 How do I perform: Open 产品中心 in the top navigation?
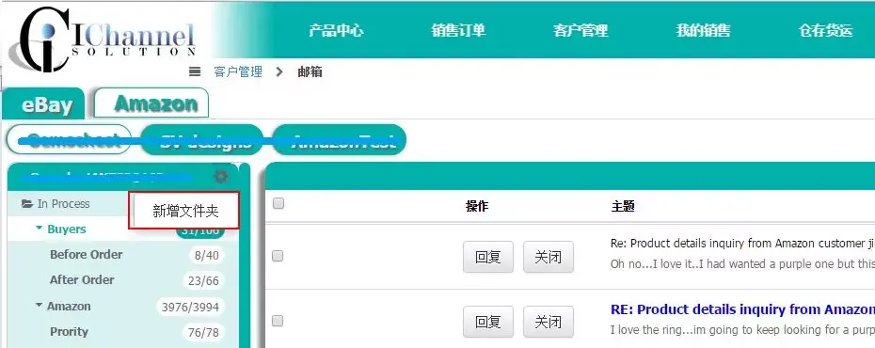(336, 29)
